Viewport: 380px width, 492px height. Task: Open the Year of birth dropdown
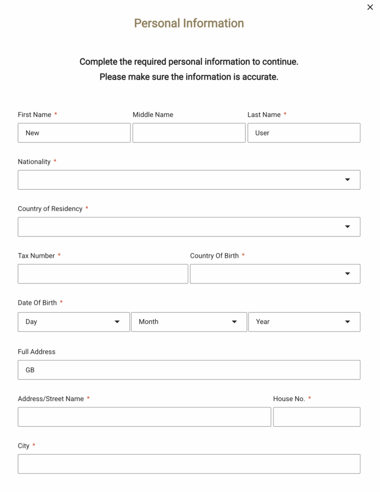pyautogui.click(x=297, y=322)
